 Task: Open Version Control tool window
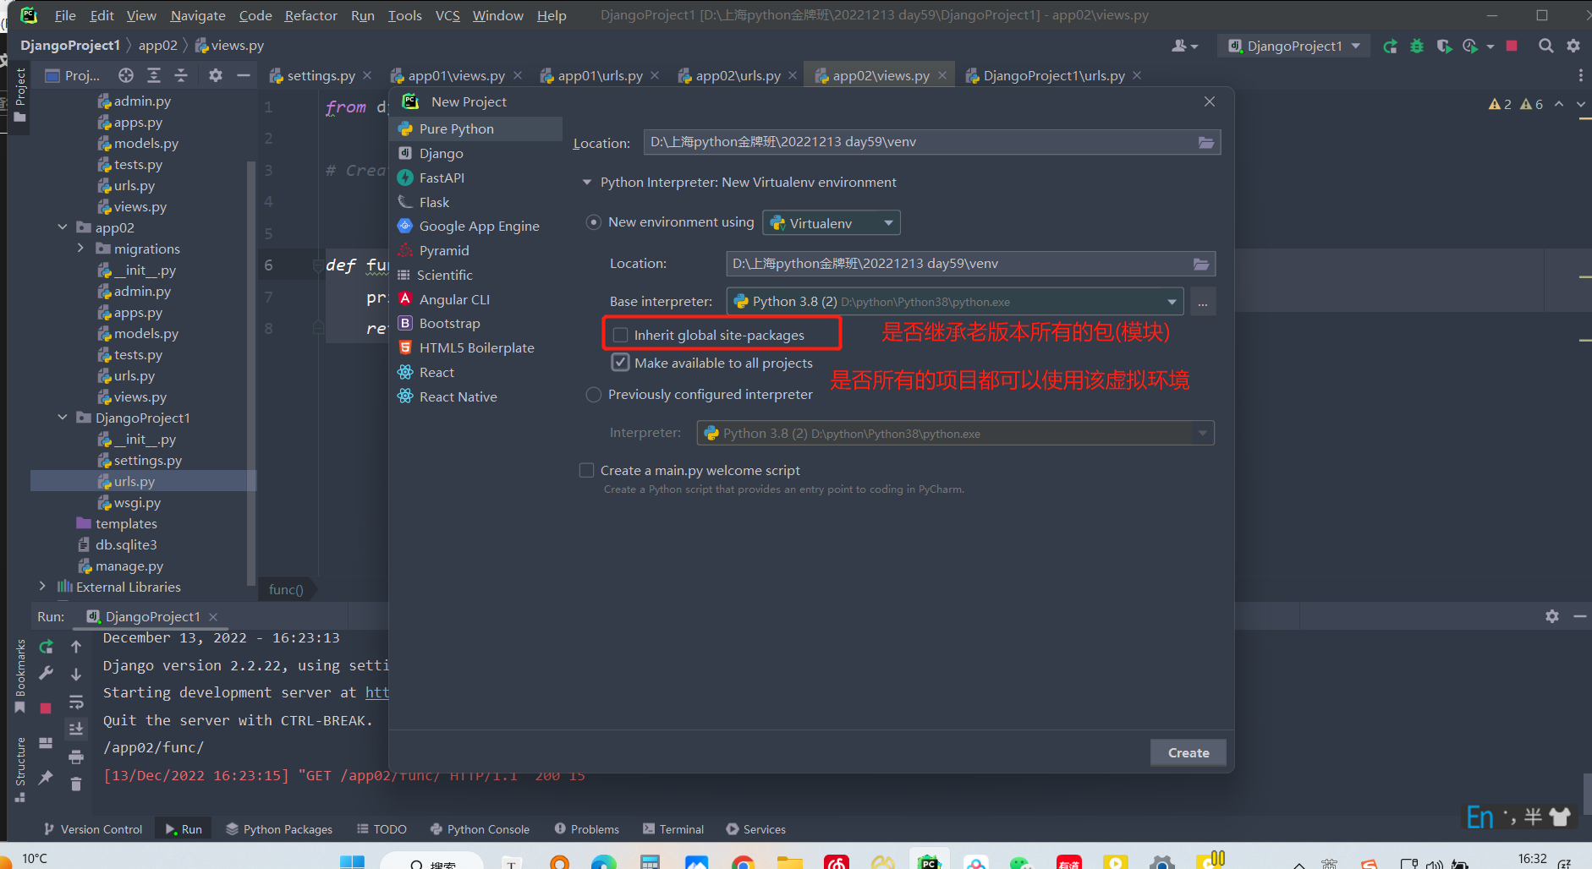pos(93,829)
